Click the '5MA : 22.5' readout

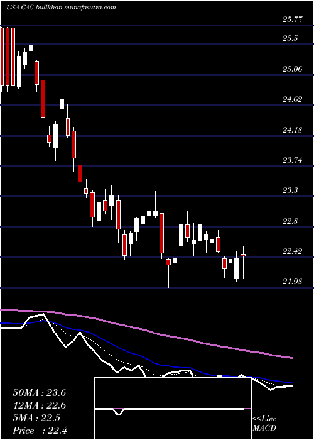(x=36, y=418)
